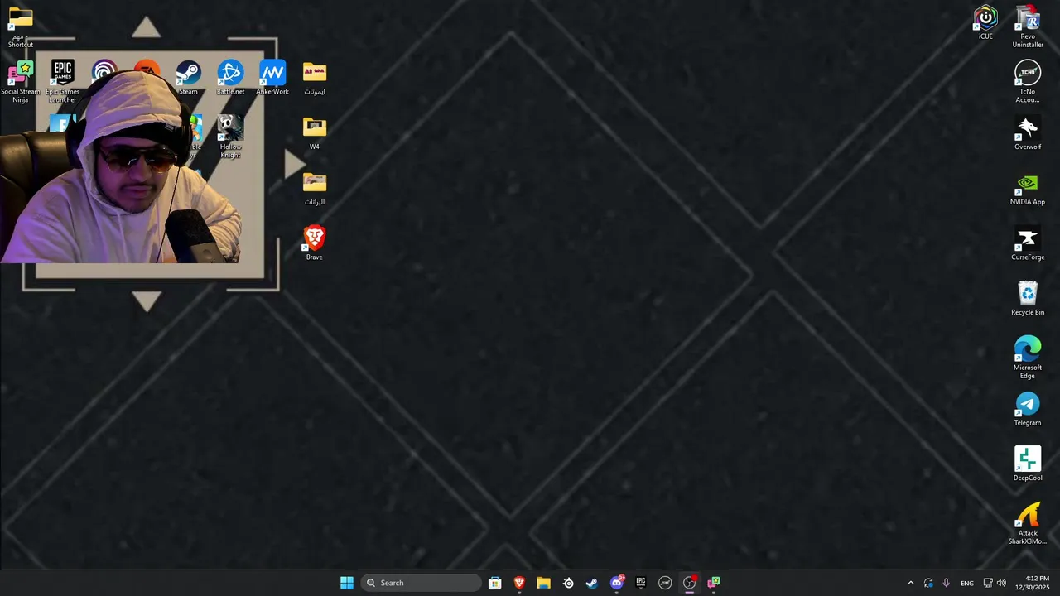Open the Social Stream Ninja desktop icon
Screen dimensions: 1060x596
(20, 81)
